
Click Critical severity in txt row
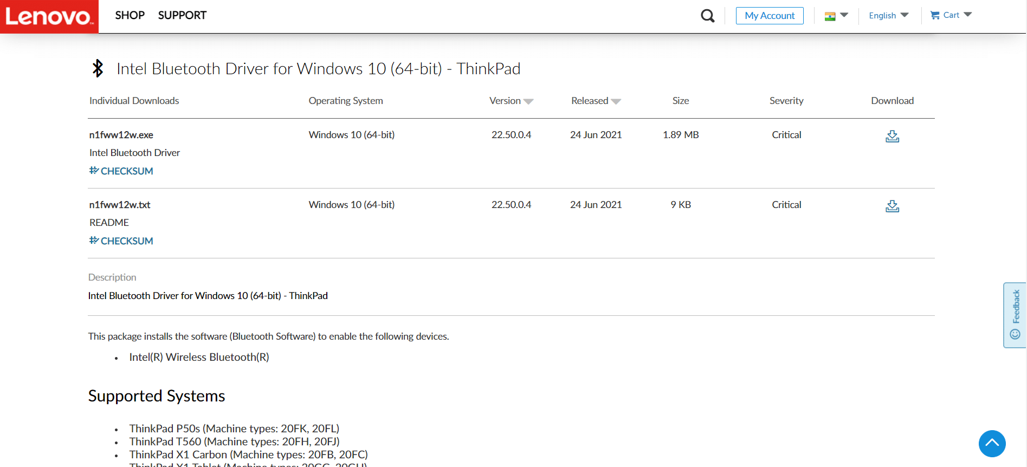tap(786, 205)
